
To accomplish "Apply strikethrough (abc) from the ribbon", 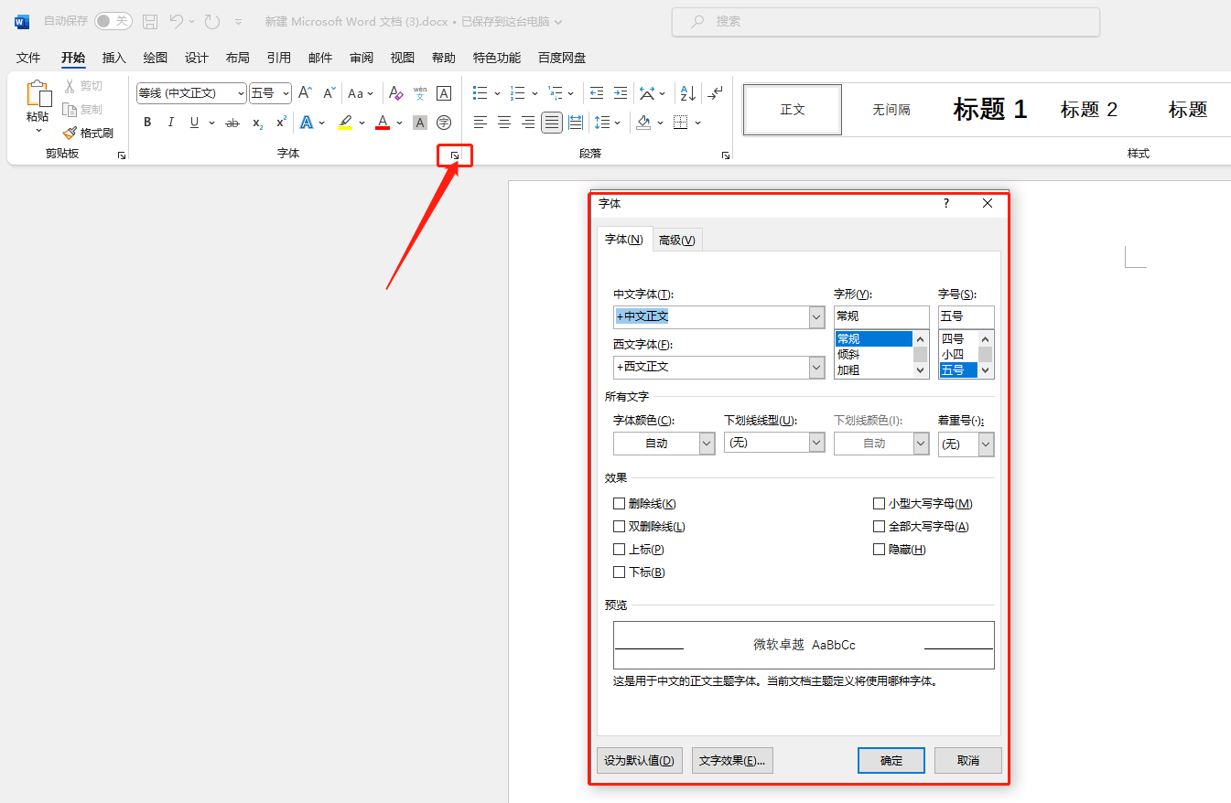I will point(232,123).
